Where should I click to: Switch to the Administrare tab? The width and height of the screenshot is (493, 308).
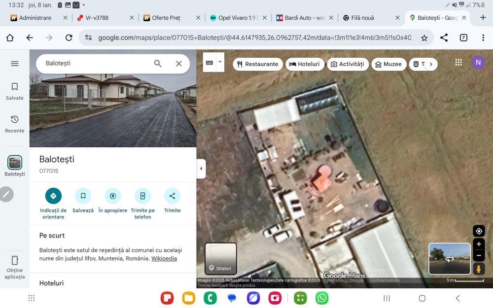pyautogui.click(x=35, y=18)
